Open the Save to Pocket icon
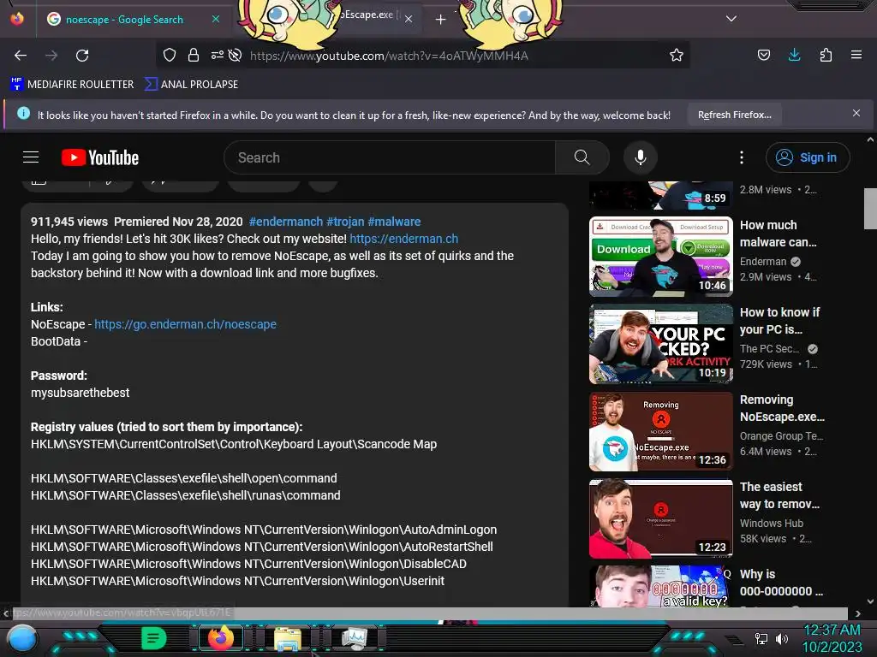The image size is (877, 657). (x=763, y=55)
